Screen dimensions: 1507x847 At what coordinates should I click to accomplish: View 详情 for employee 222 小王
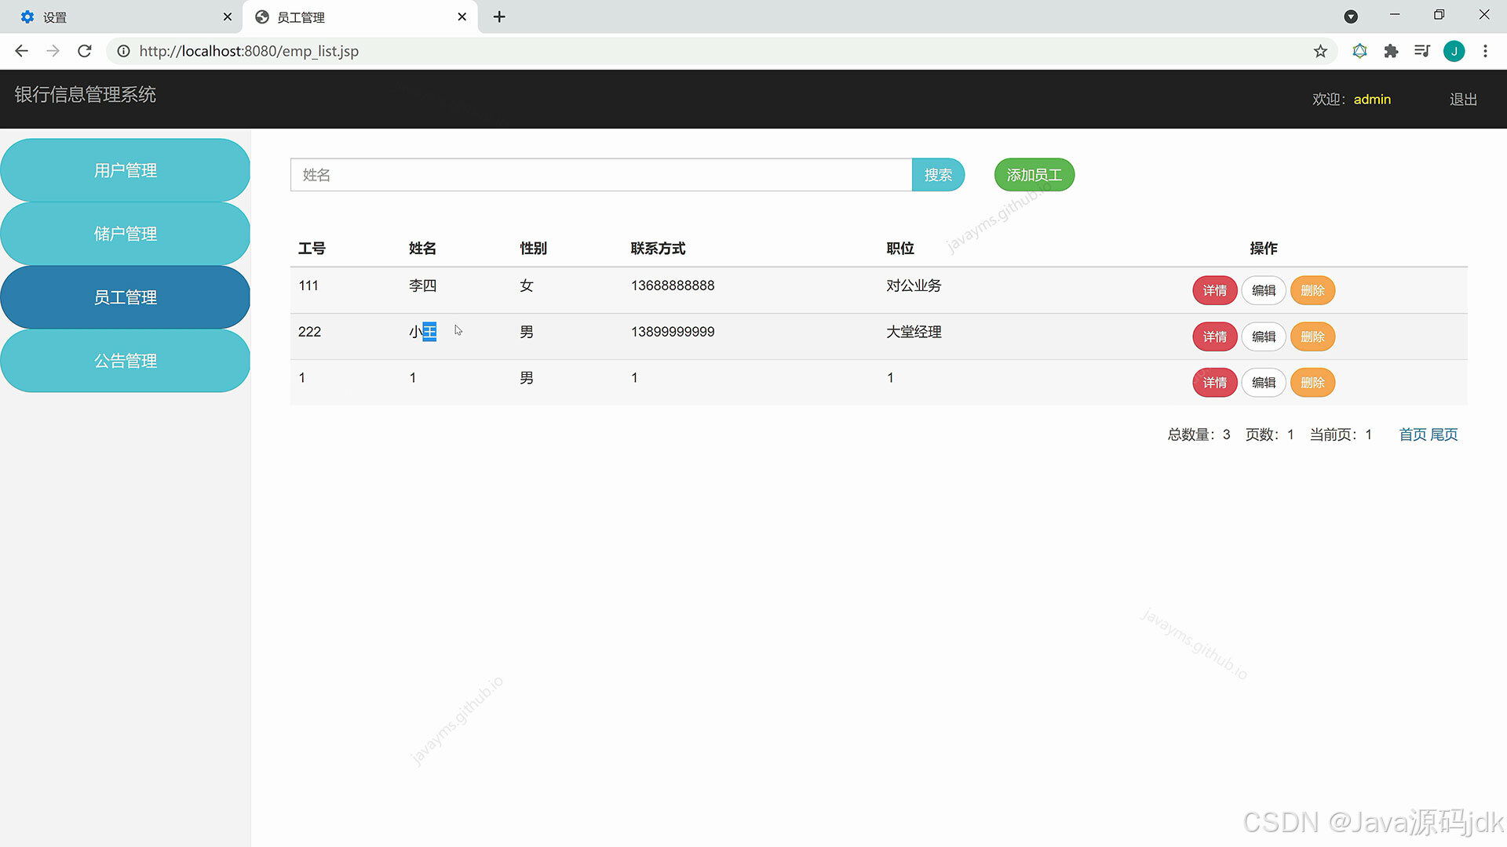coord(1214,336)
